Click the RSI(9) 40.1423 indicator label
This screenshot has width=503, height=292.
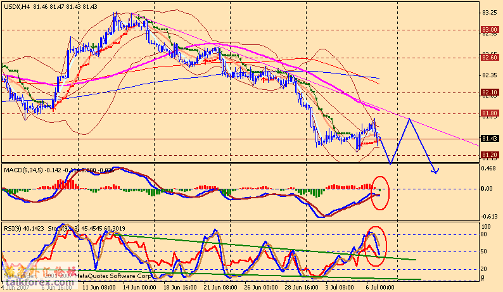point(24,229)
